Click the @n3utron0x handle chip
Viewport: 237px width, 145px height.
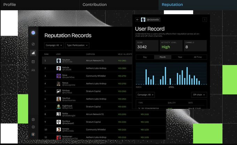pyautogui.click(x=153, y=19)
